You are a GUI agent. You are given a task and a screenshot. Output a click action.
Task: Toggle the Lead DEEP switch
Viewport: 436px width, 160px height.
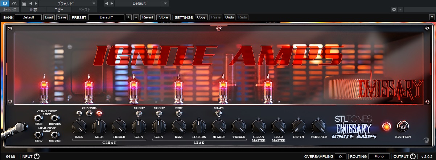tap(178, 114)
